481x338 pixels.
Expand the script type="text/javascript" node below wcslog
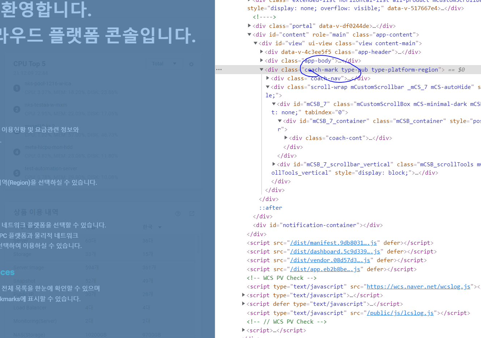click(243, 295)
